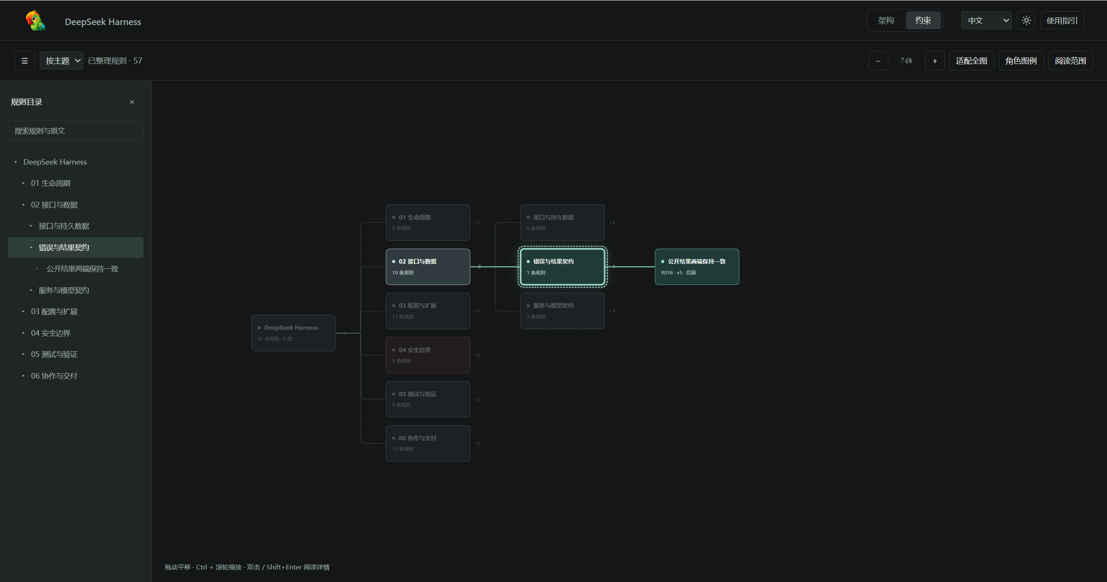Click the 01 生命周期 graph node
Viewport: 1107px width, 582px height.
(428, 223)
